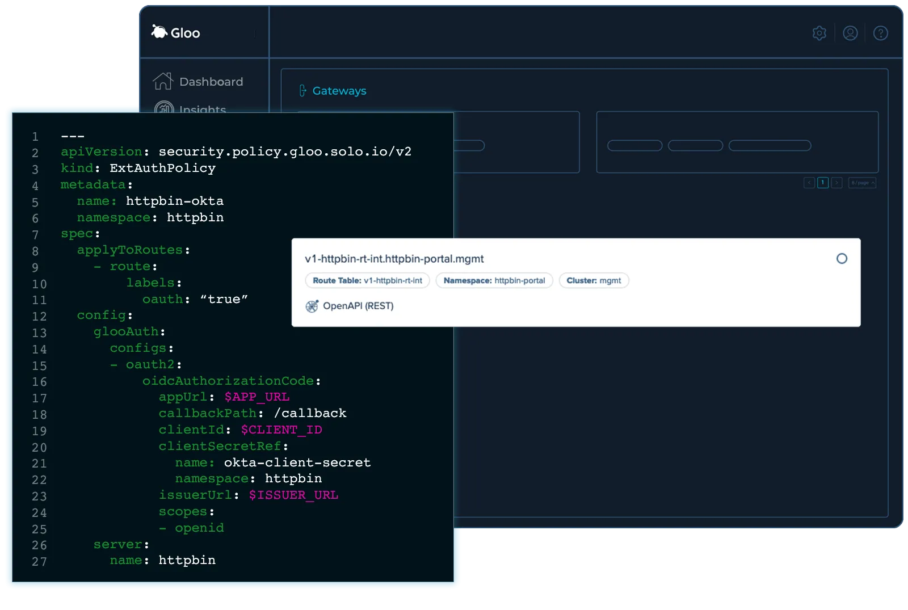Click the kind: ExtAuthPolicy code line
The height and width of the screenshot is (610, 908).
click(x=138, y=168)
